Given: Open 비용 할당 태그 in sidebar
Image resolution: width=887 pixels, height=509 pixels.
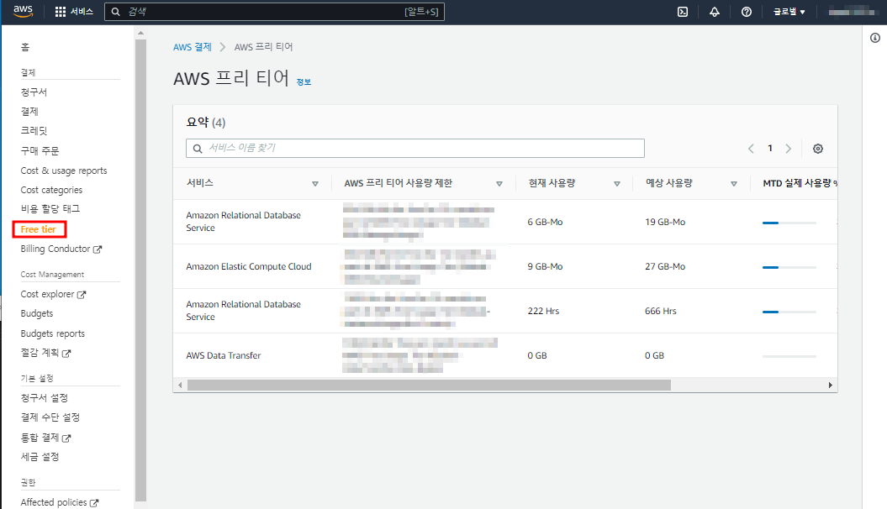Looking at the screenshot, I should click(x=50, y=209).
